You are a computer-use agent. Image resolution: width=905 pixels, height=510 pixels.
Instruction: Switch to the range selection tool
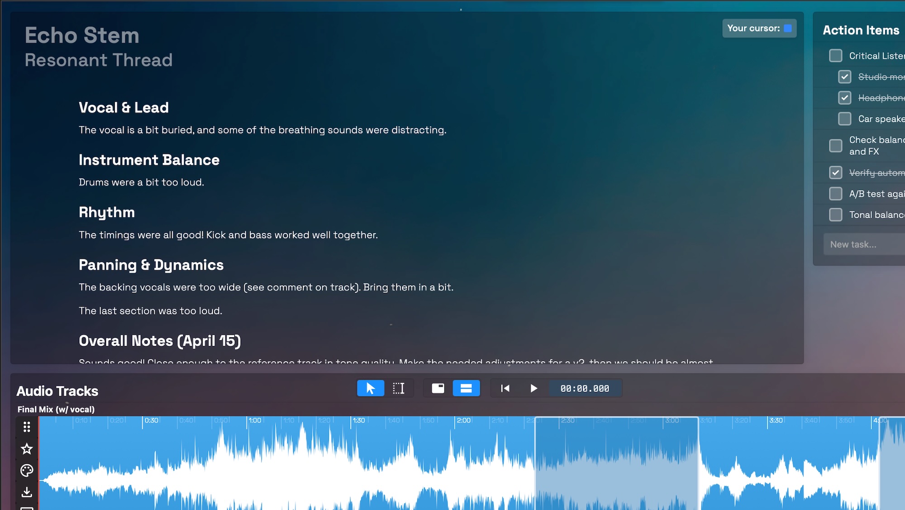tap(399, 388)
